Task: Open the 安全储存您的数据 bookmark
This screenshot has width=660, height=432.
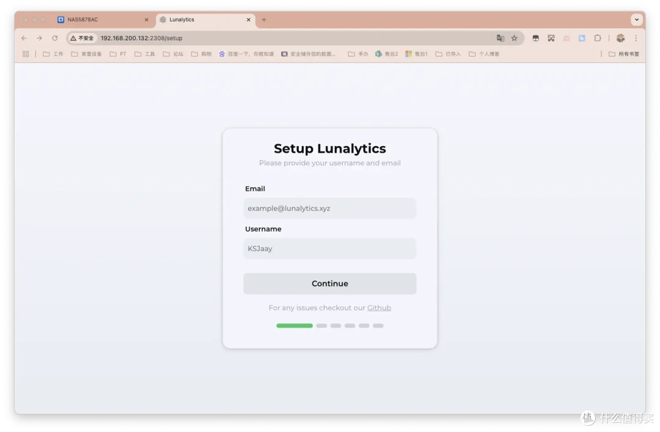Action: click(309, 54)
